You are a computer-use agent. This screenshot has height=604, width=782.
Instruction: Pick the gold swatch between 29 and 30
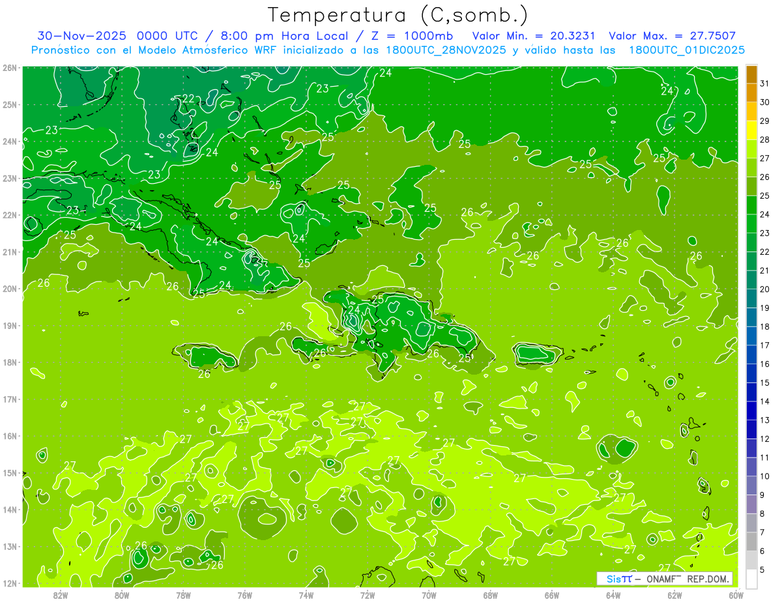click(x=751, y=111)
